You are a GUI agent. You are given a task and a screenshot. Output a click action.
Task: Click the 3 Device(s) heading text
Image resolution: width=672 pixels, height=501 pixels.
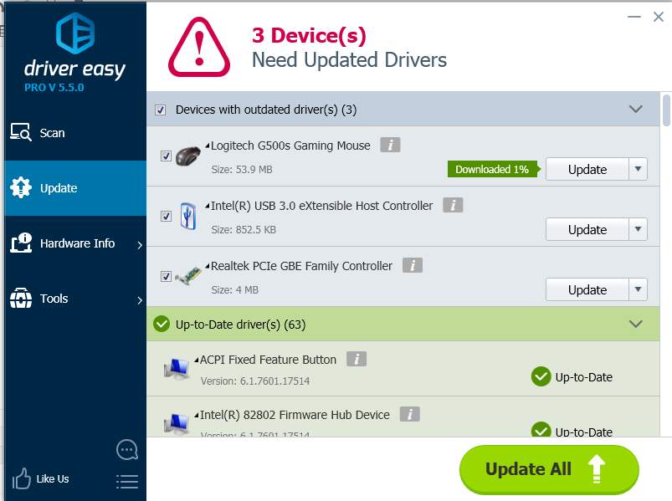309,35
